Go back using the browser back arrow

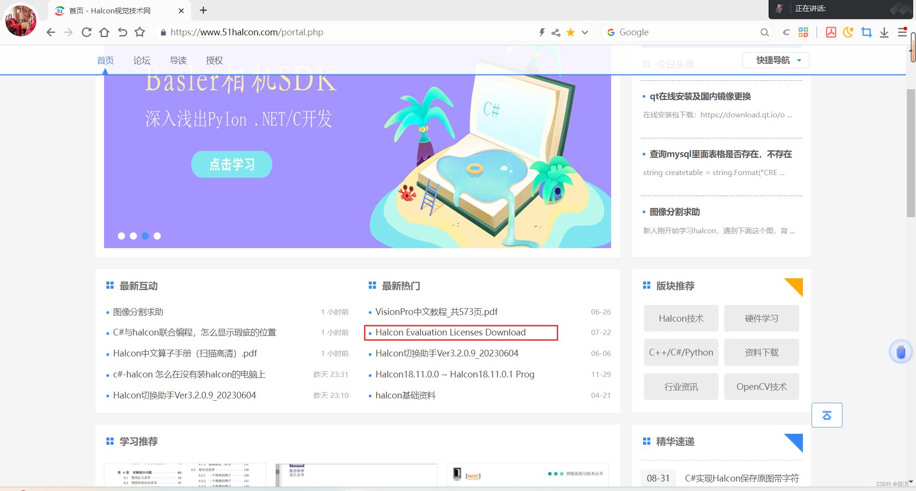51,32
